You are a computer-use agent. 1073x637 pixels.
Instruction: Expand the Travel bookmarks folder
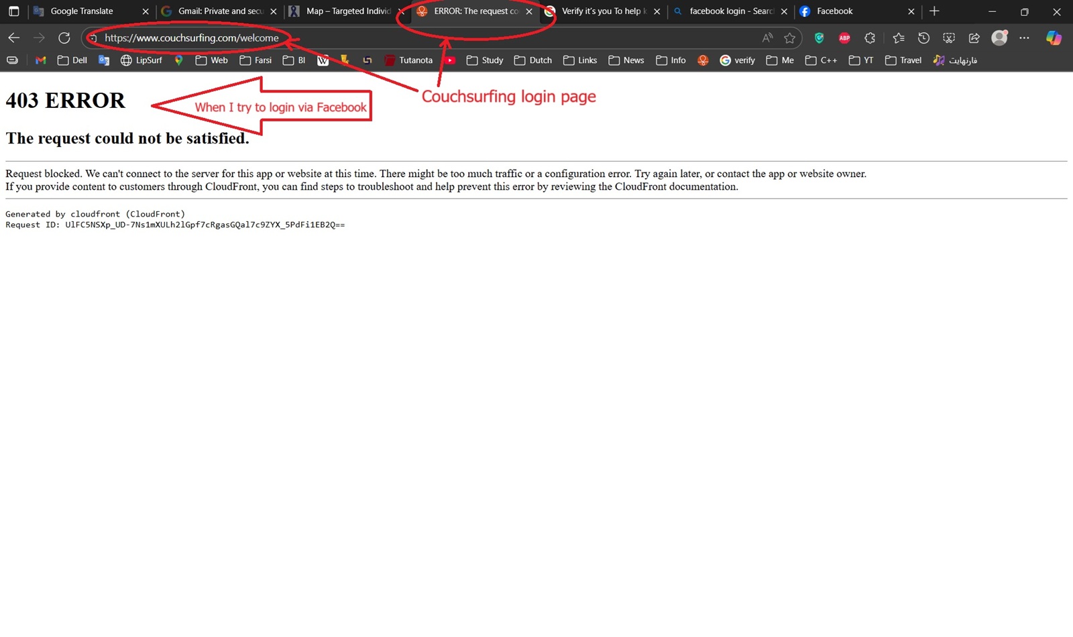pos(903,60)
